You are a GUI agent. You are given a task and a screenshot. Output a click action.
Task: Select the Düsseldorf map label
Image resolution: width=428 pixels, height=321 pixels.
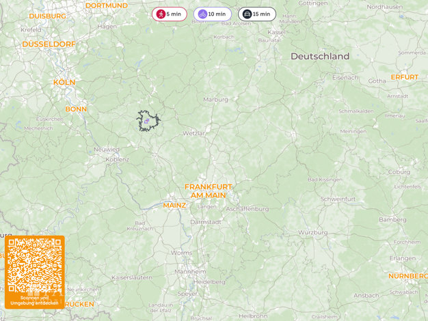[x=49, y=44]
